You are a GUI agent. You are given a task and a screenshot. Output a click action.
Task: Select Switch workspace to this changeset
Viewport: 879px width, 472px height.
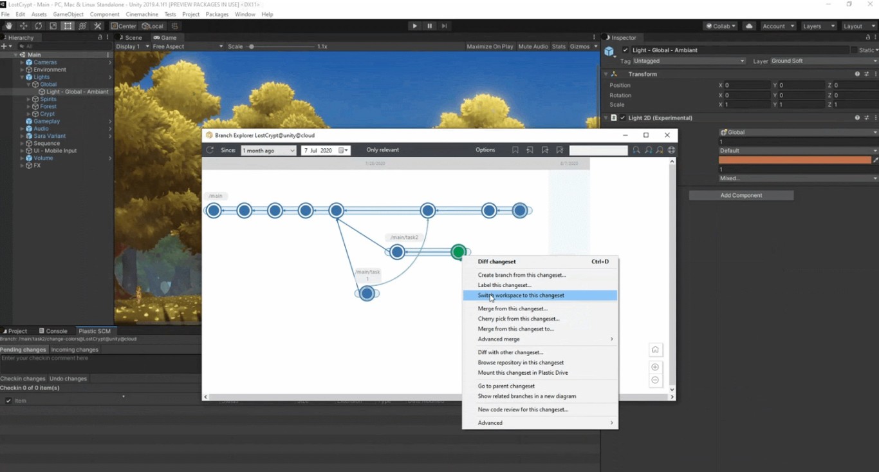[x=521, y=295]
